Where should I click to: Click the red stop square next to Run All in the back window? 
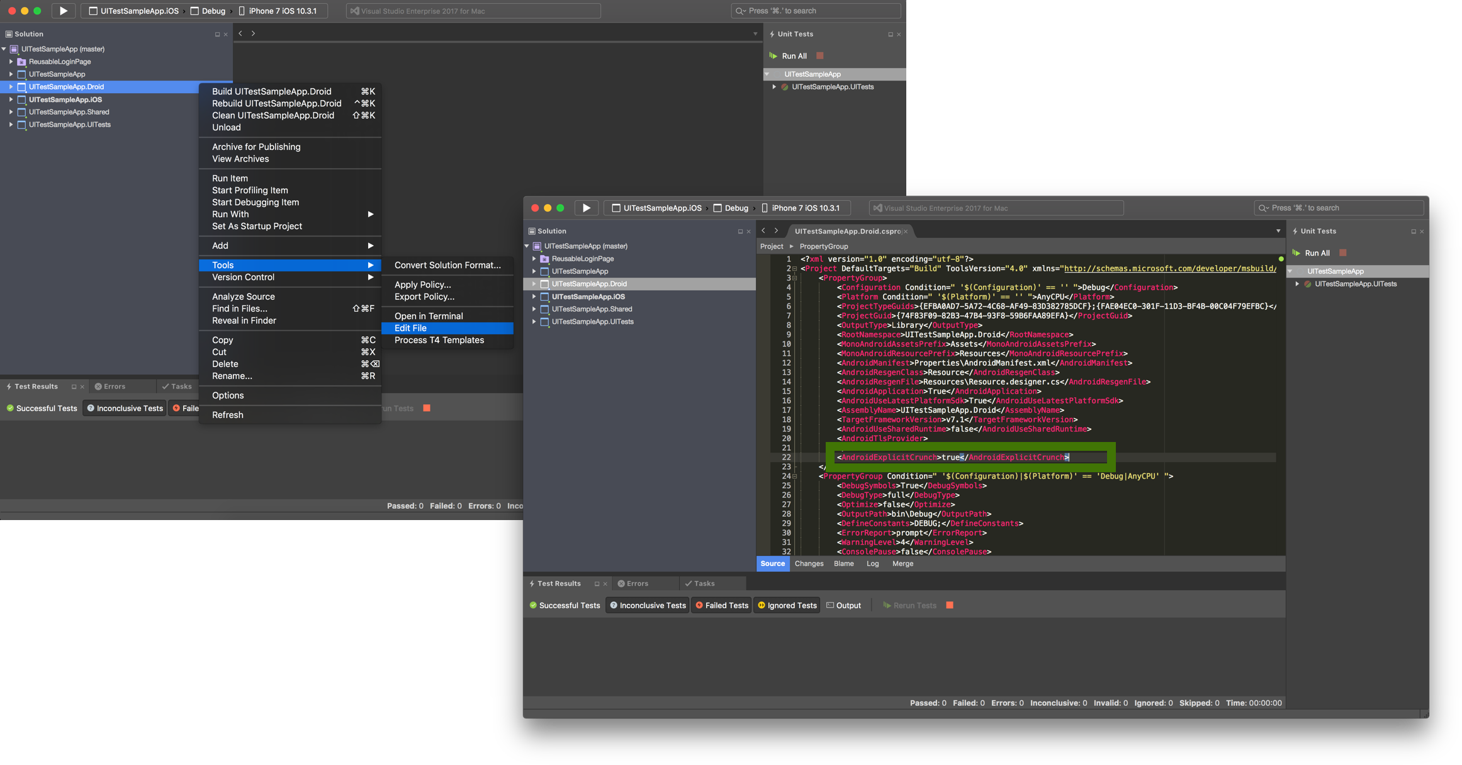pyautogui.click(x=820, y=56)
